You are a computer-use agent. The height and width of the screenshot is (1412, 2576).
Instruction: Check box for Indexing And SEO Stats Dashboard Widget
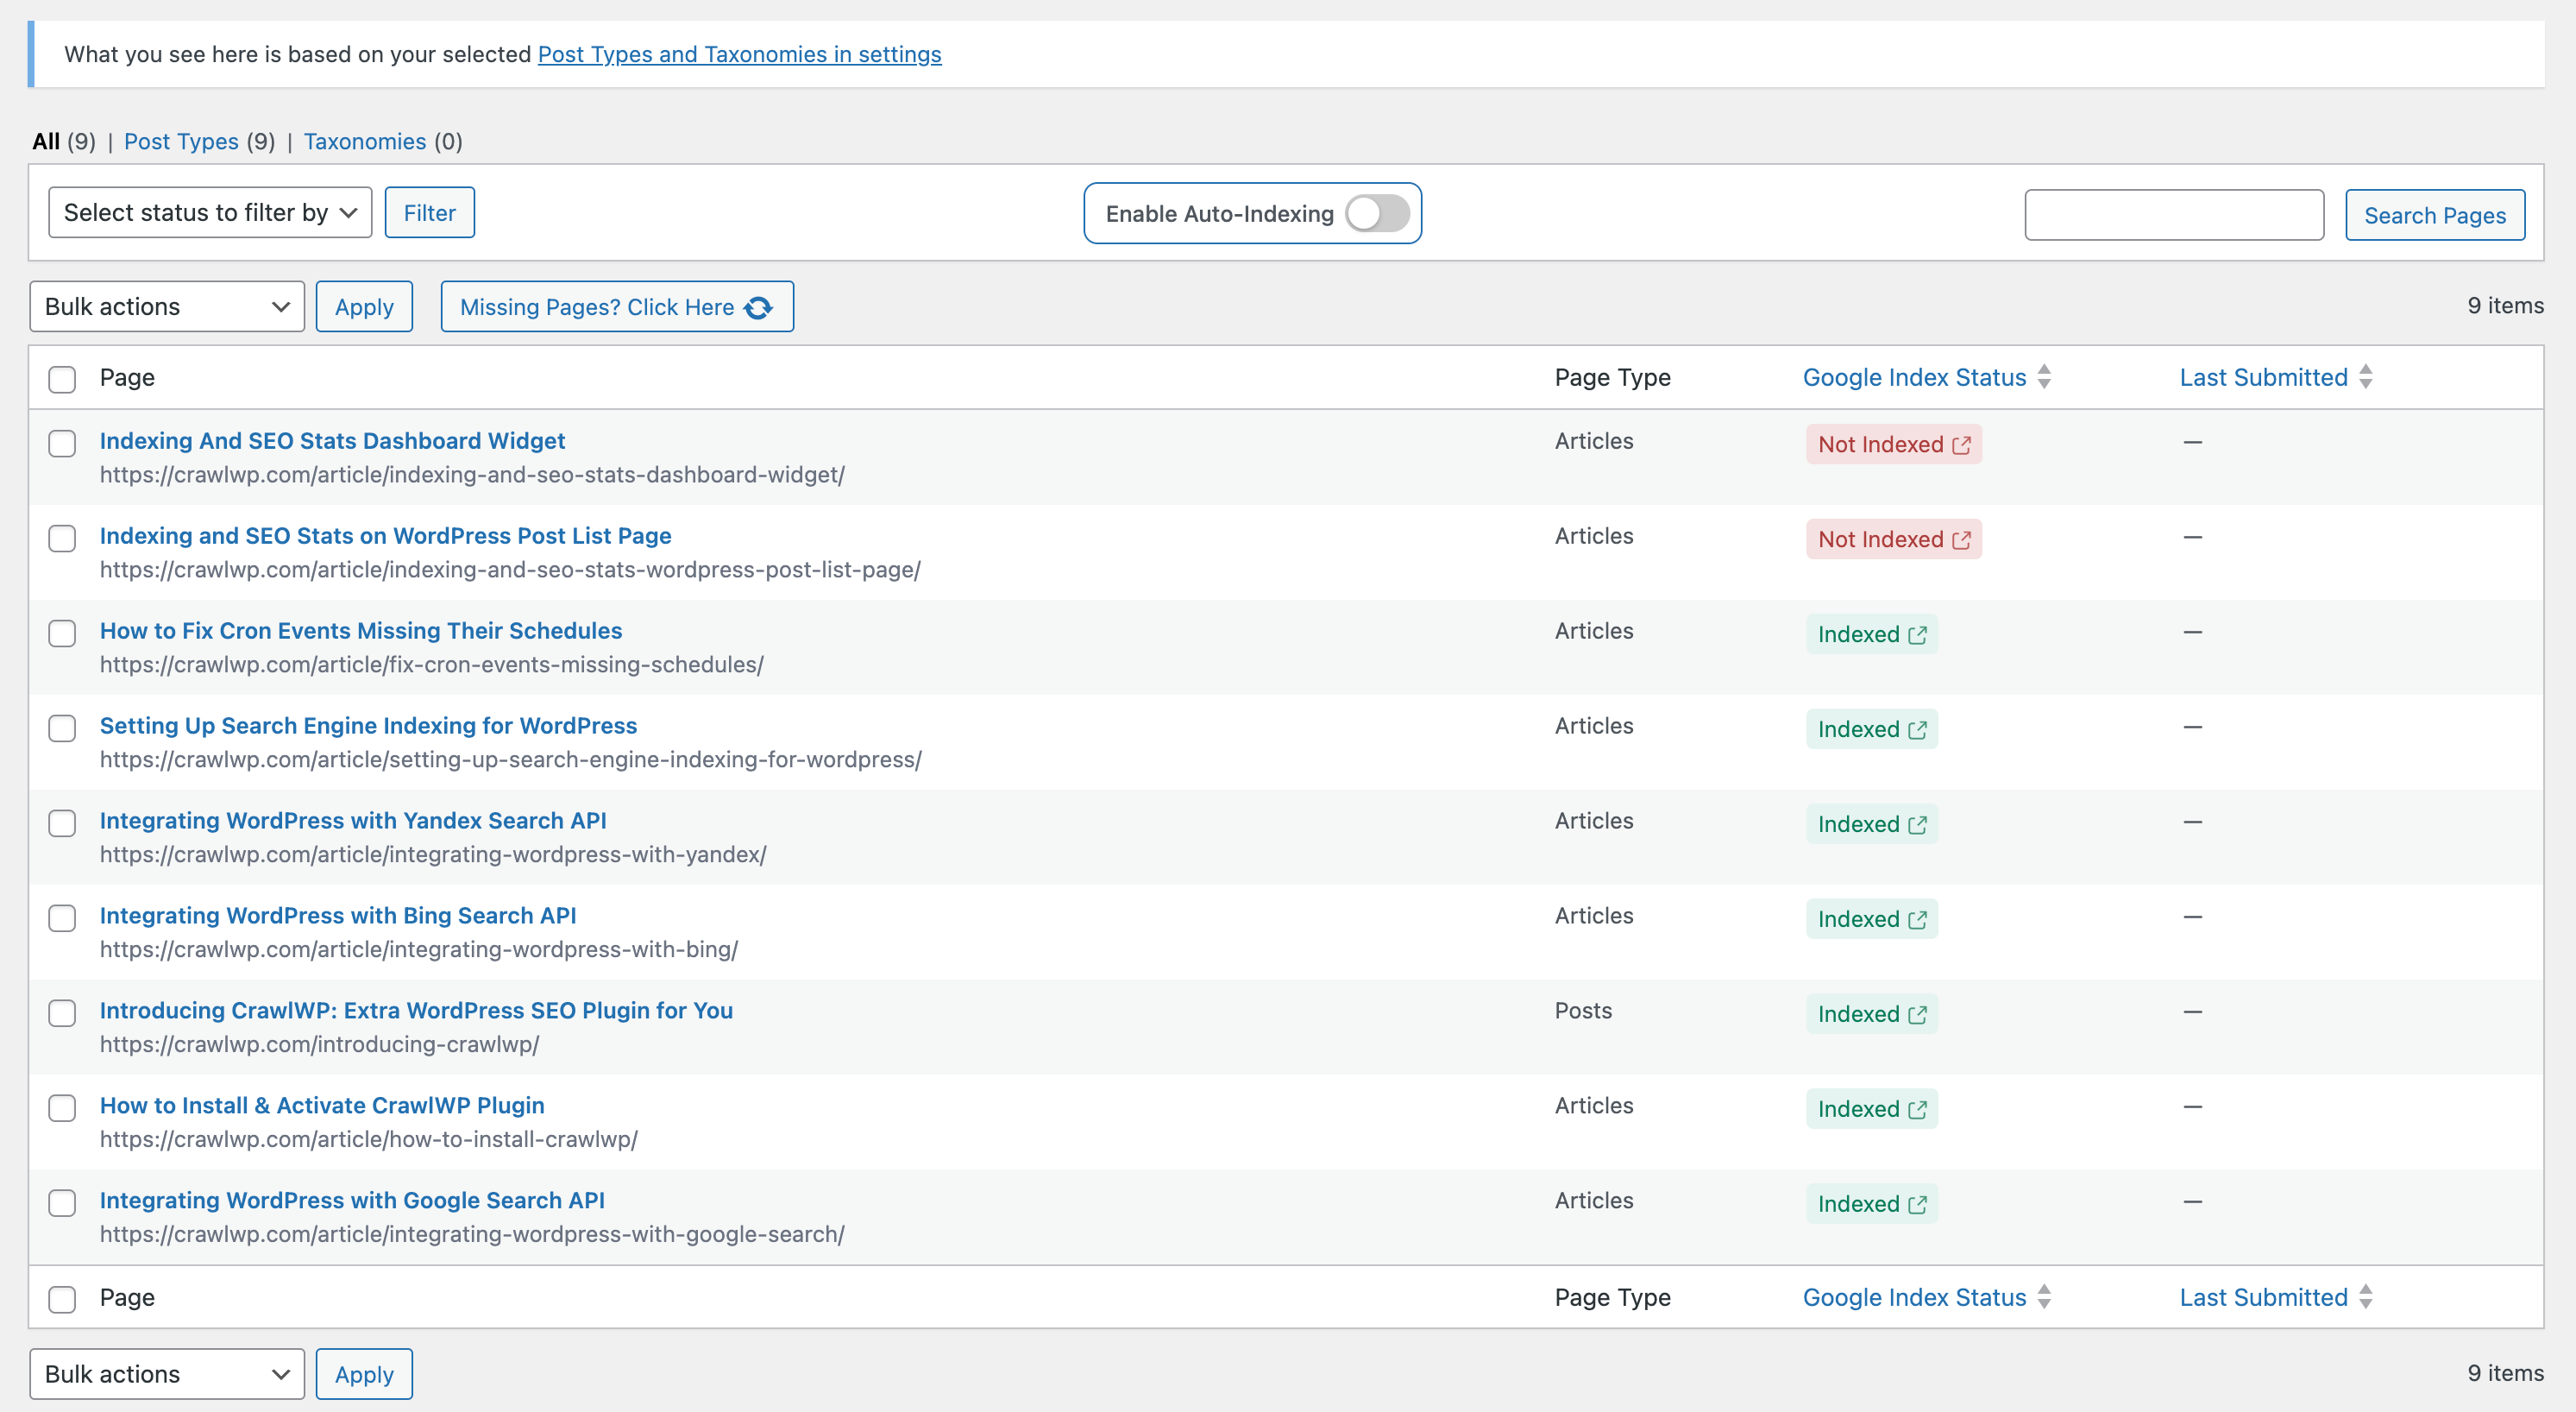[62, 444]
